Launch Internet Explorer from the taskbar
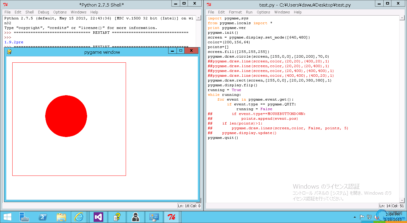This screenshot has height=223, width=407. coord(79,217)
